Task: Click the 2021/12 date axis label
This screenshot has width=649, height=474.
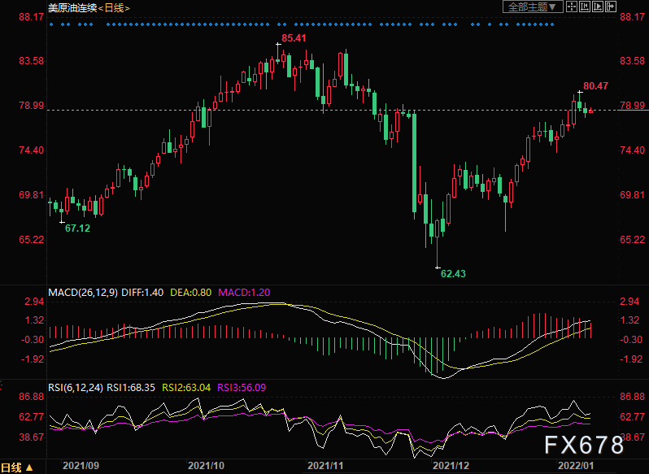Action: point(451,466)
